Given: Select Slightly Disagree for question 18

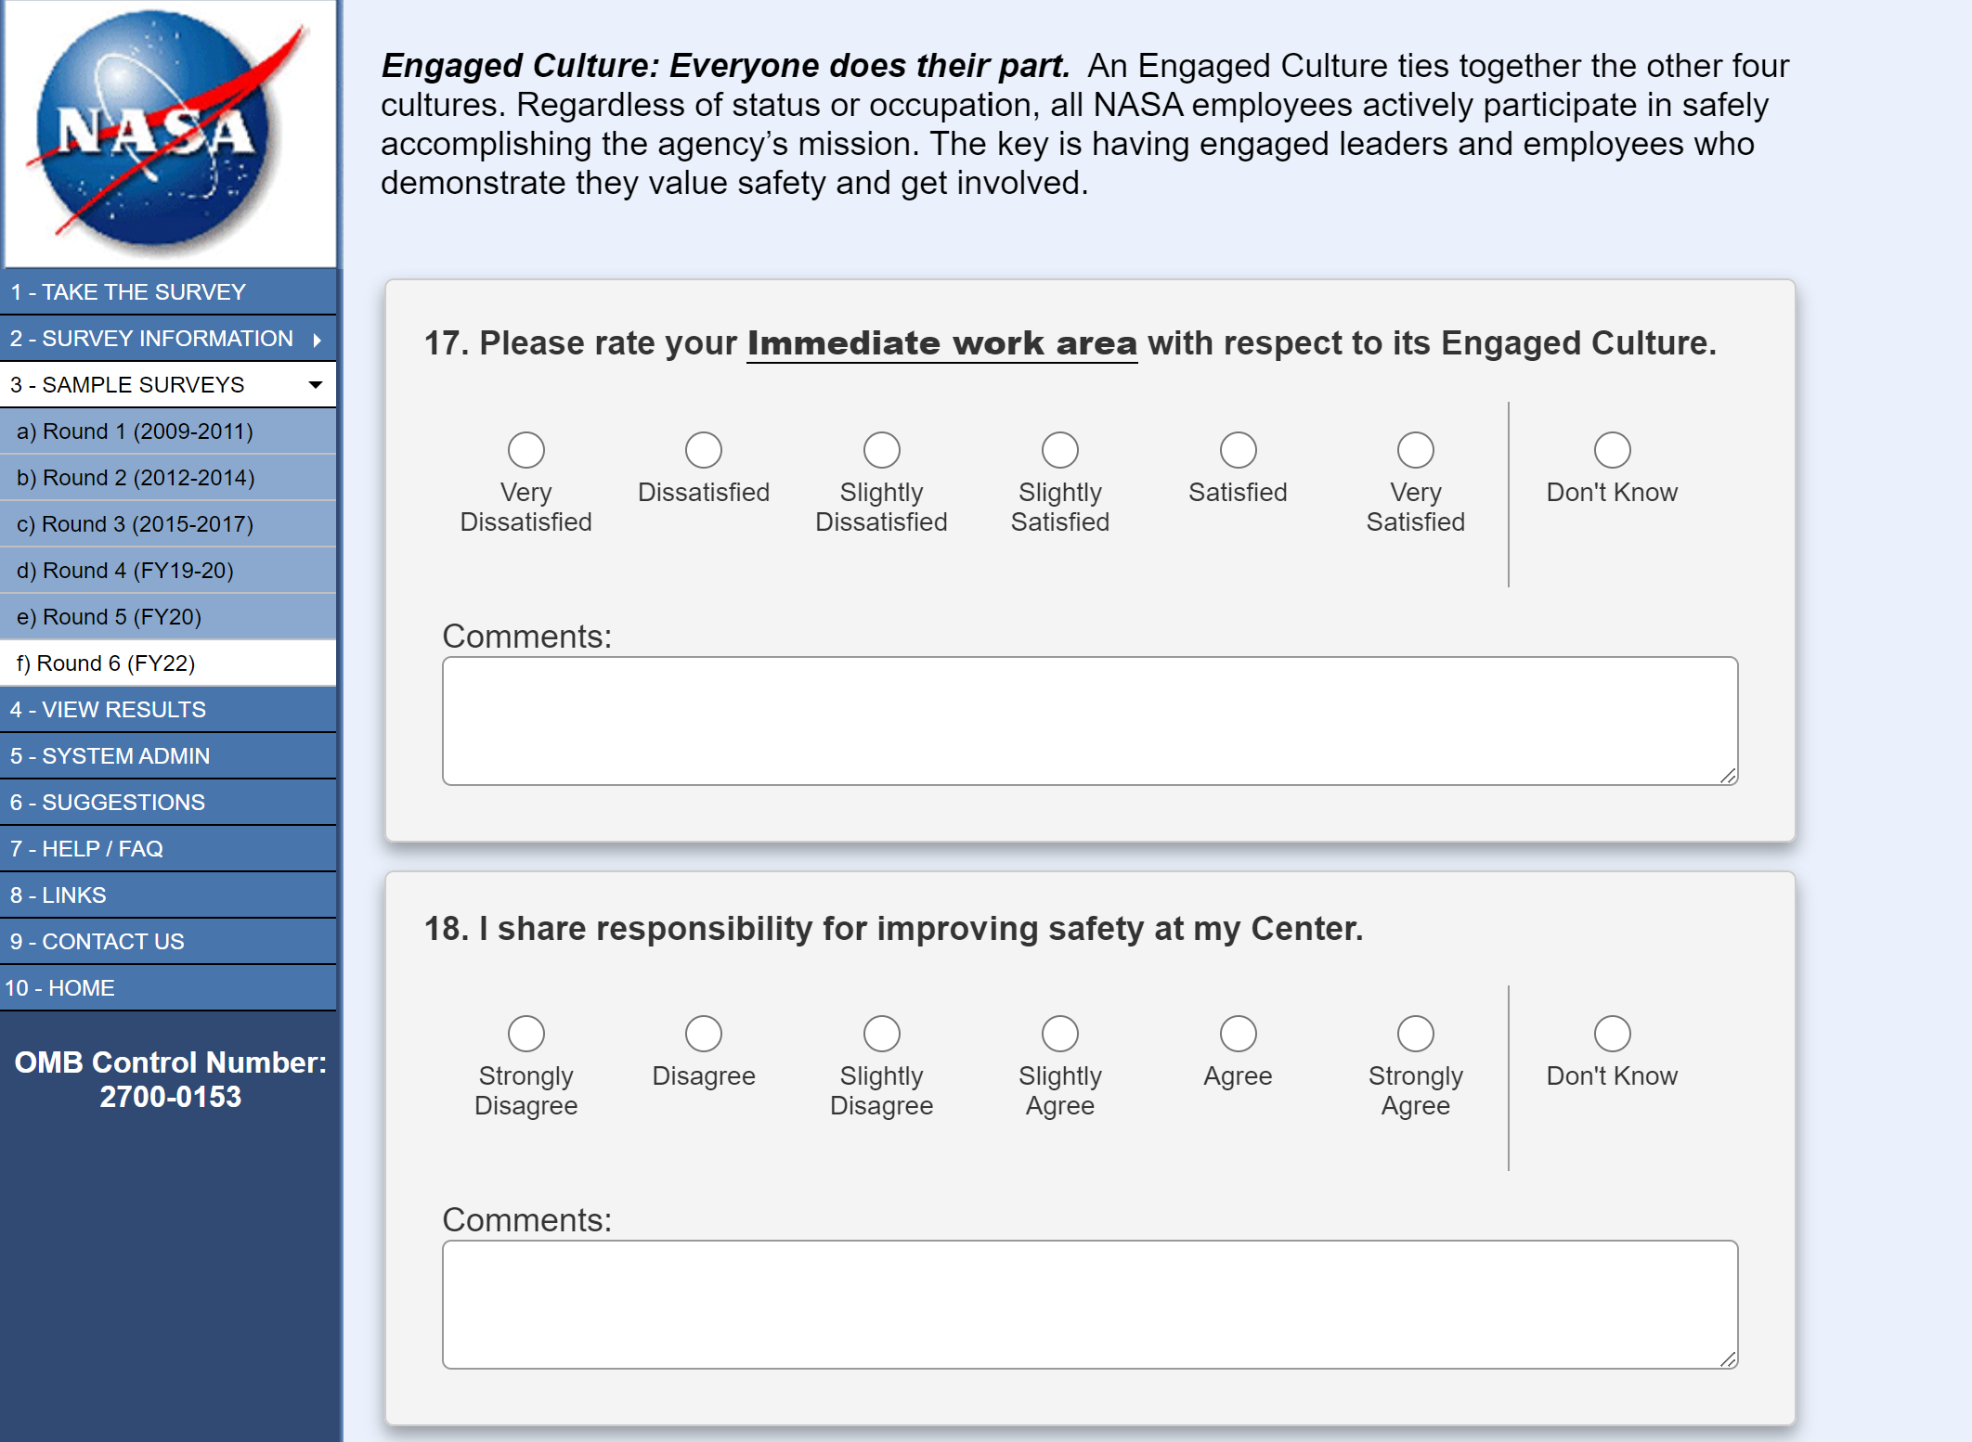Looking at the screenshot, I should click(881, 1034).
